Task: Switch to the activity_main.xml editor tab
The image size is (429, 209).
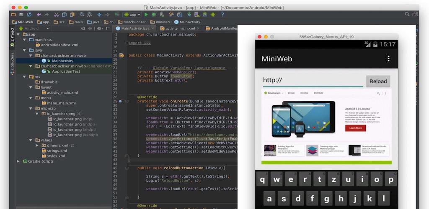Action: point(180,28)
